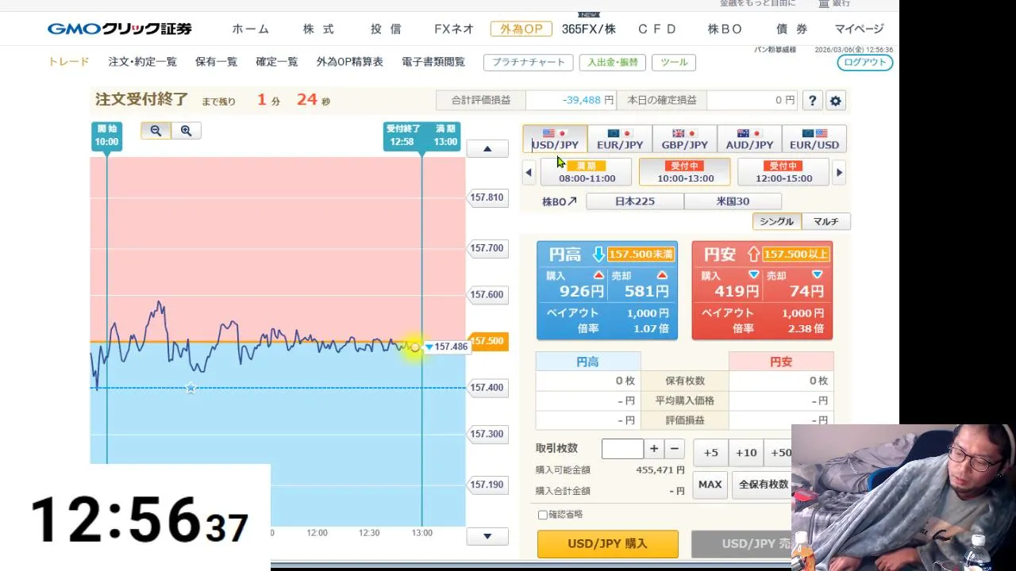Decrease trade quantity with minus button
Viewport: 1016px width, 571px height.
[x=675, y=449]
